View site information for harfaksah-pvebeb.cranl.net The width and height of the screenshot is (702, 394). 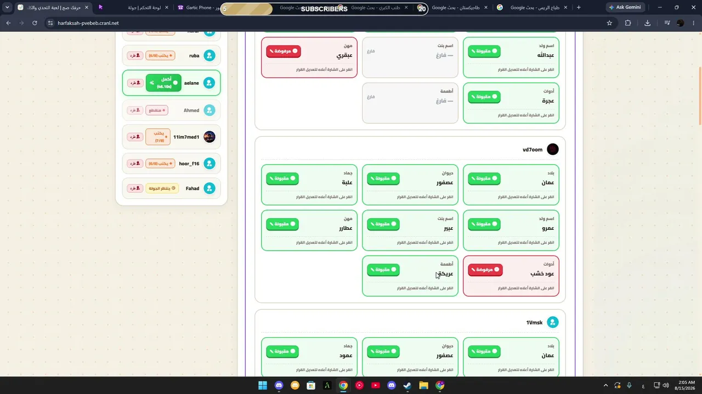click(x=50, y=23)
